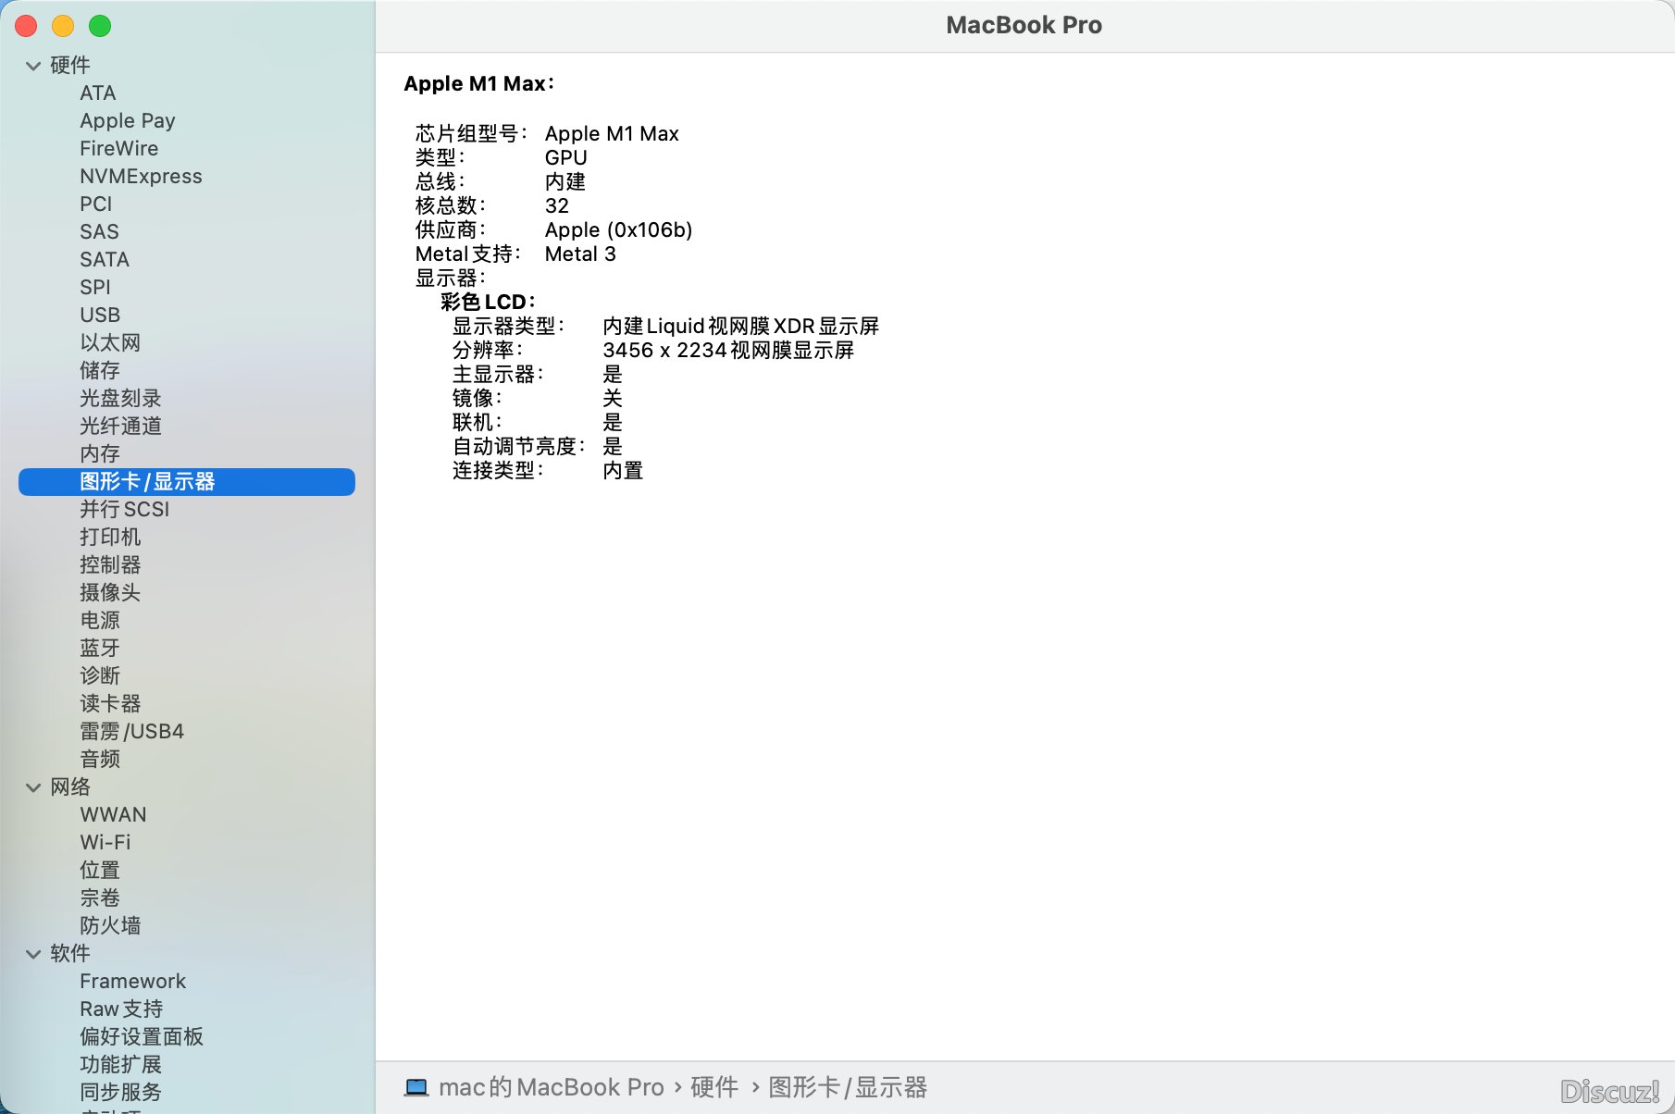Select SAS in the hardware list
This screenshot has height=1114, width=1675.
[x=100, y=232]
